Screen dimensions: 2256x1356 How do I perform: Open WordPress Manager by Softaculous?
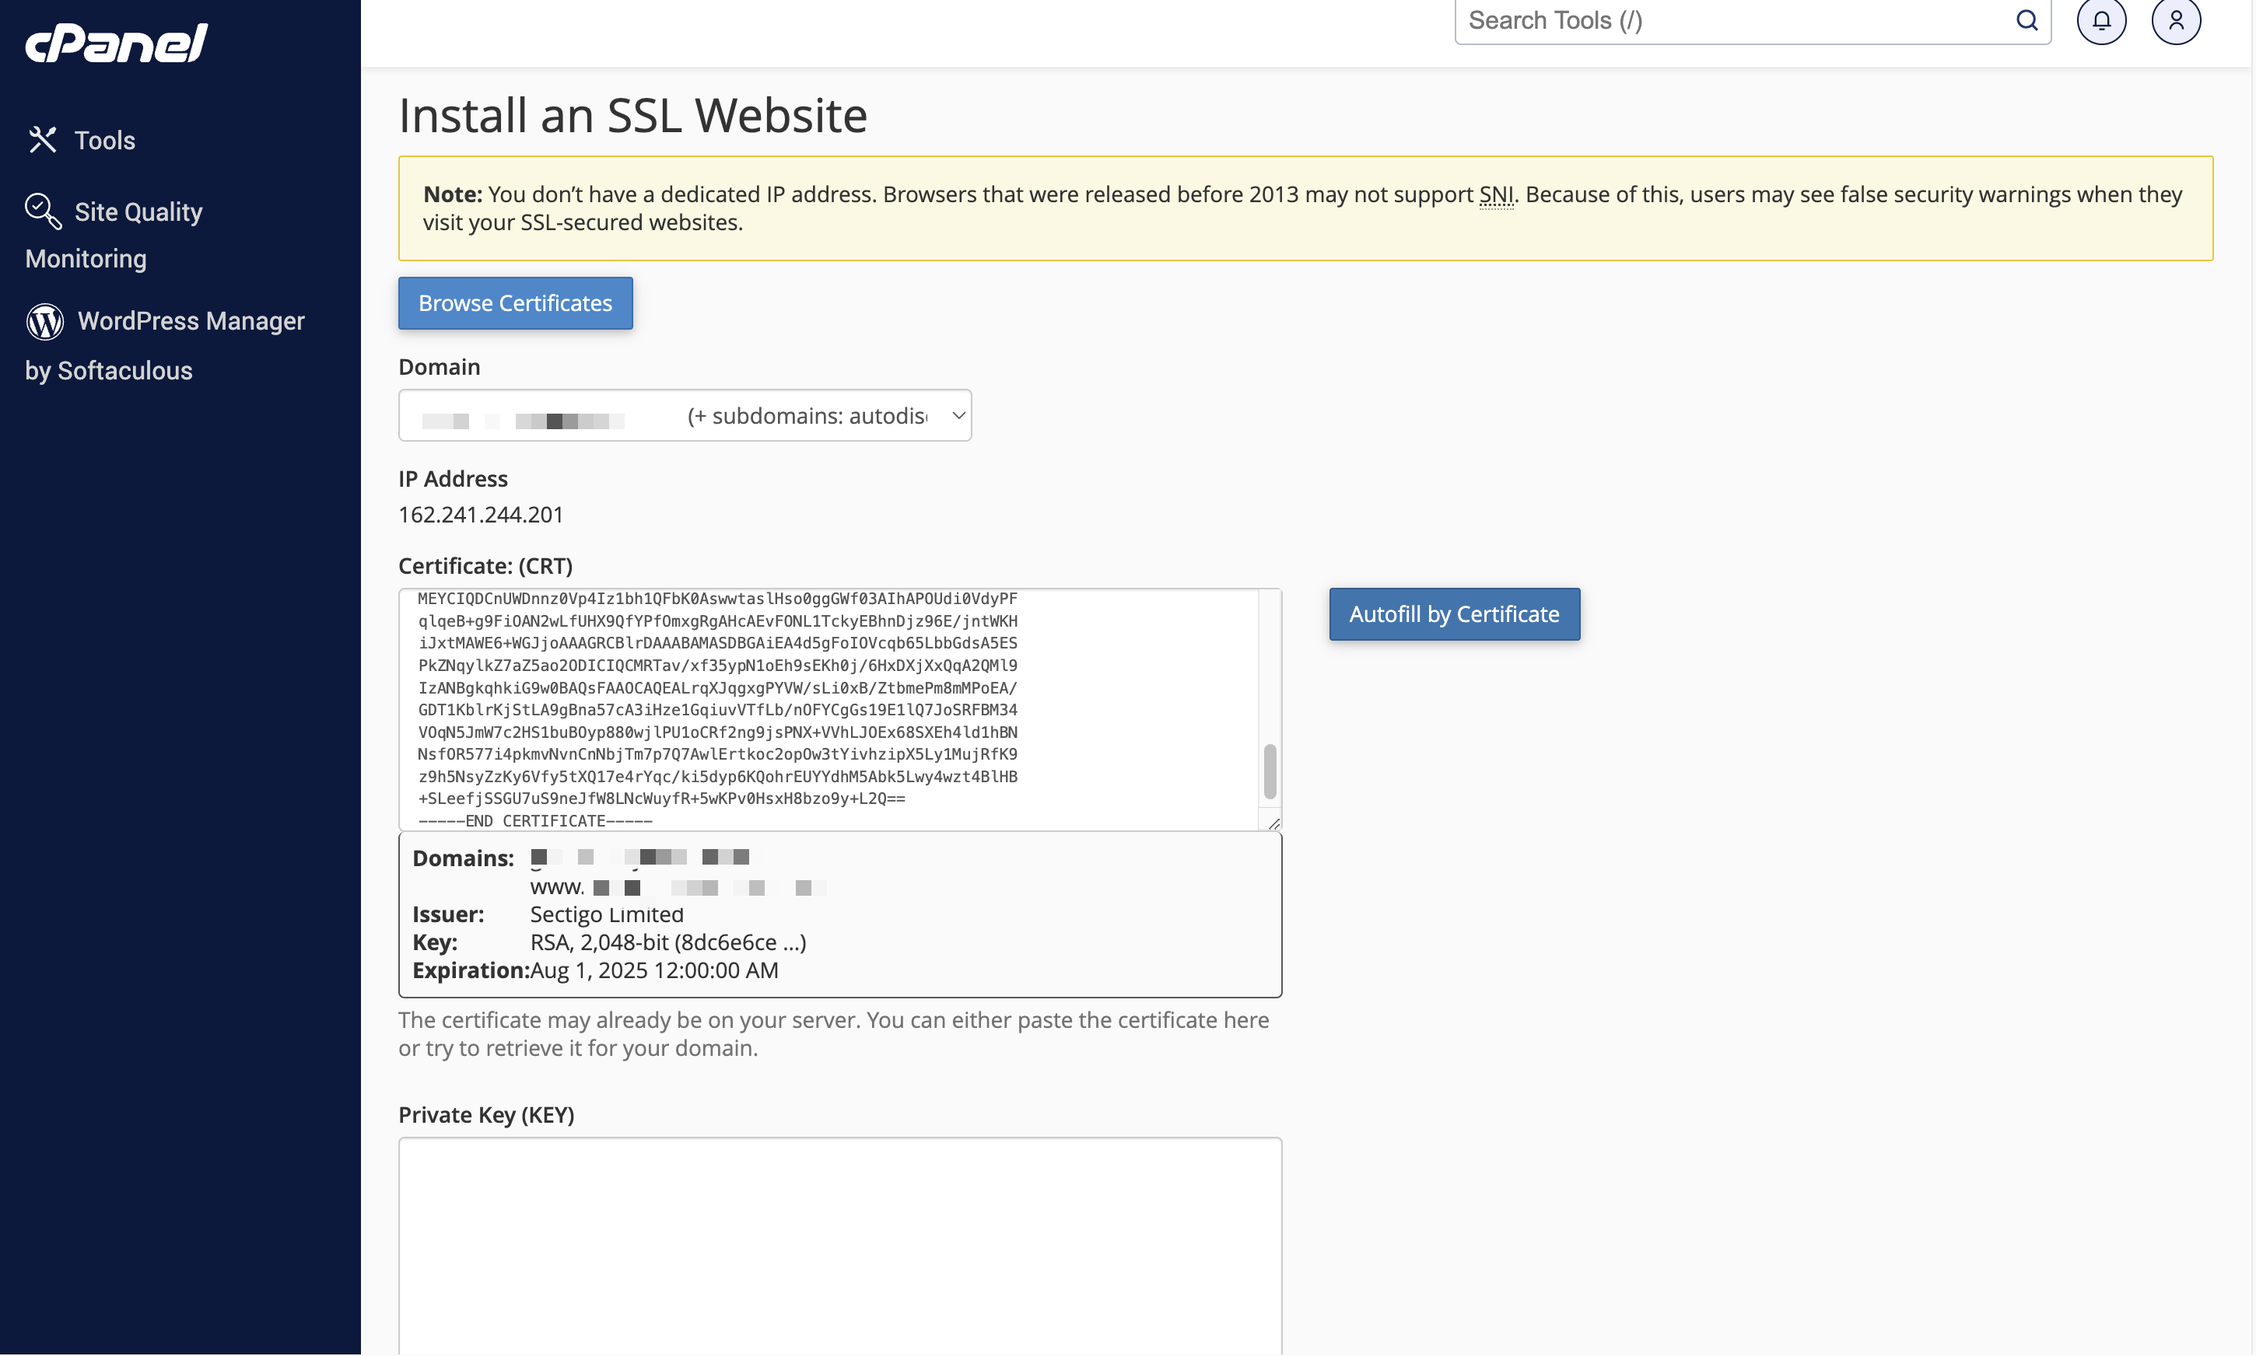coord(166,345)
